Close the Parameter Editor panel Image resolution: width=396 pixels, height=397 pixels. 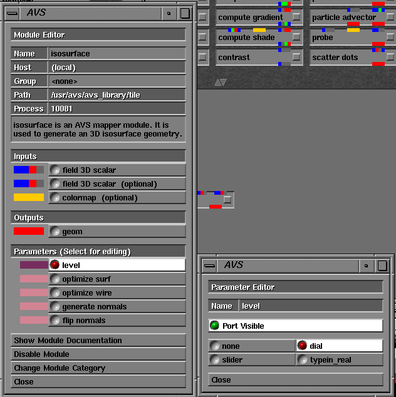pos(295,380)
